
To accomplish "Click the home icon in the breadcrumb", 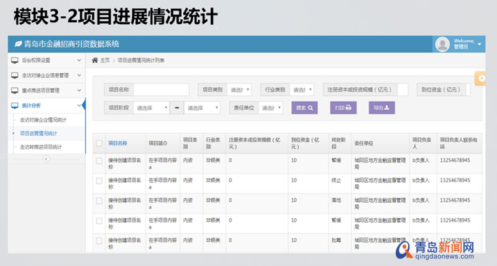I will [x=95, y=60].
